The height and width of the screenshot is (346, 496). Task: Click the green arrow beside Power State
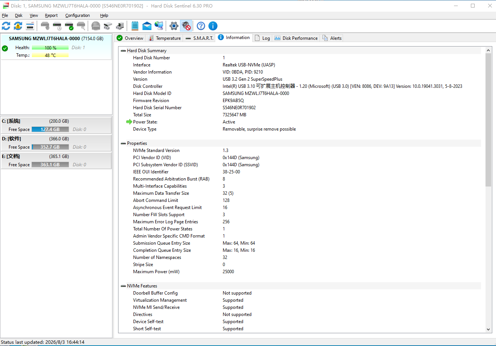[x=129, y=122]
